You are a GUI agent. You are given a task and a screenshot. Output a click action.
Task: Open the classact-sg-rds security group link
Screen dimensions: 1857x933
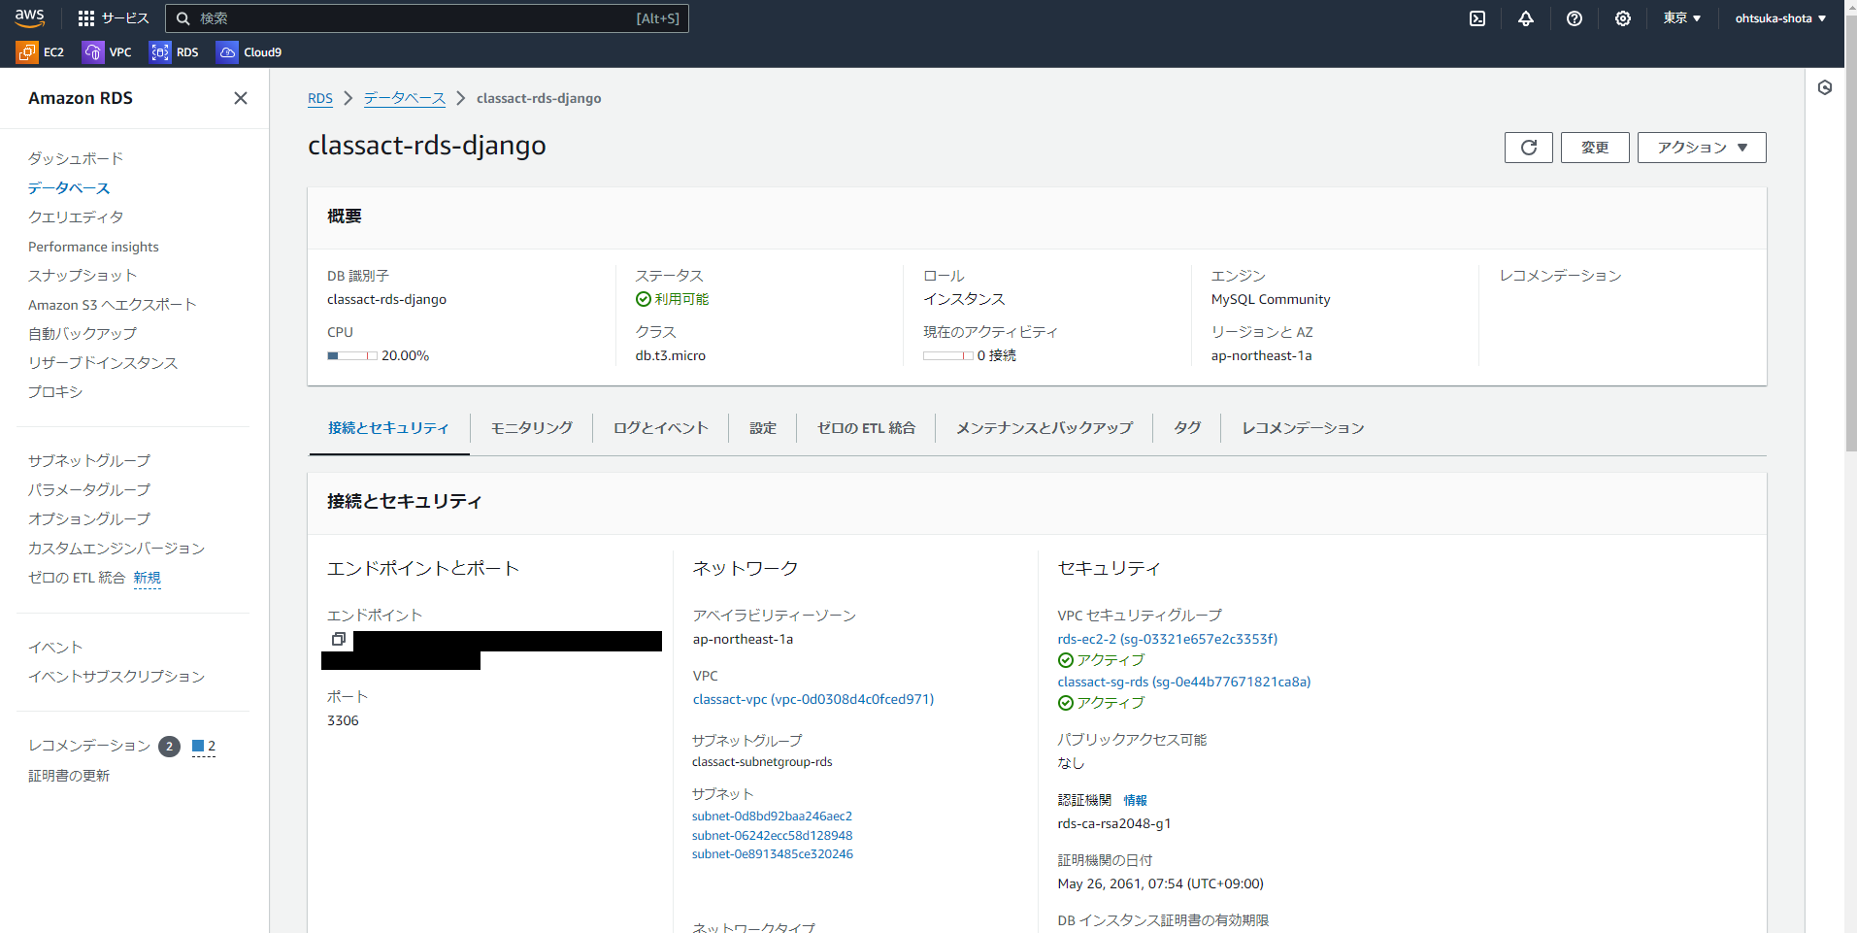1184,682
